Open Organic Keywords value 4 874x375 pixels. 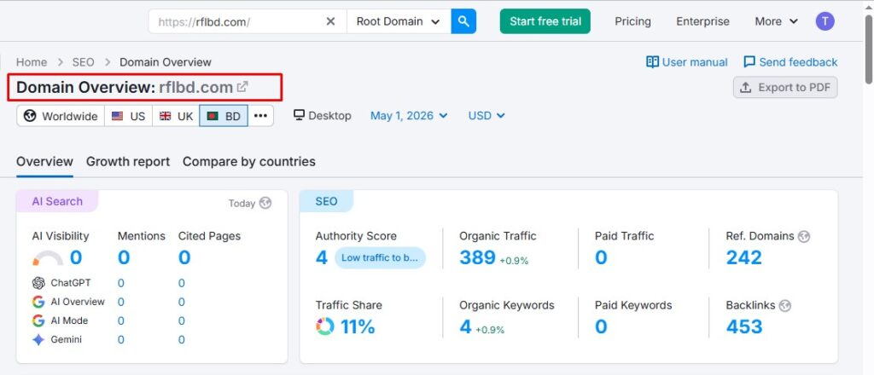465,326
